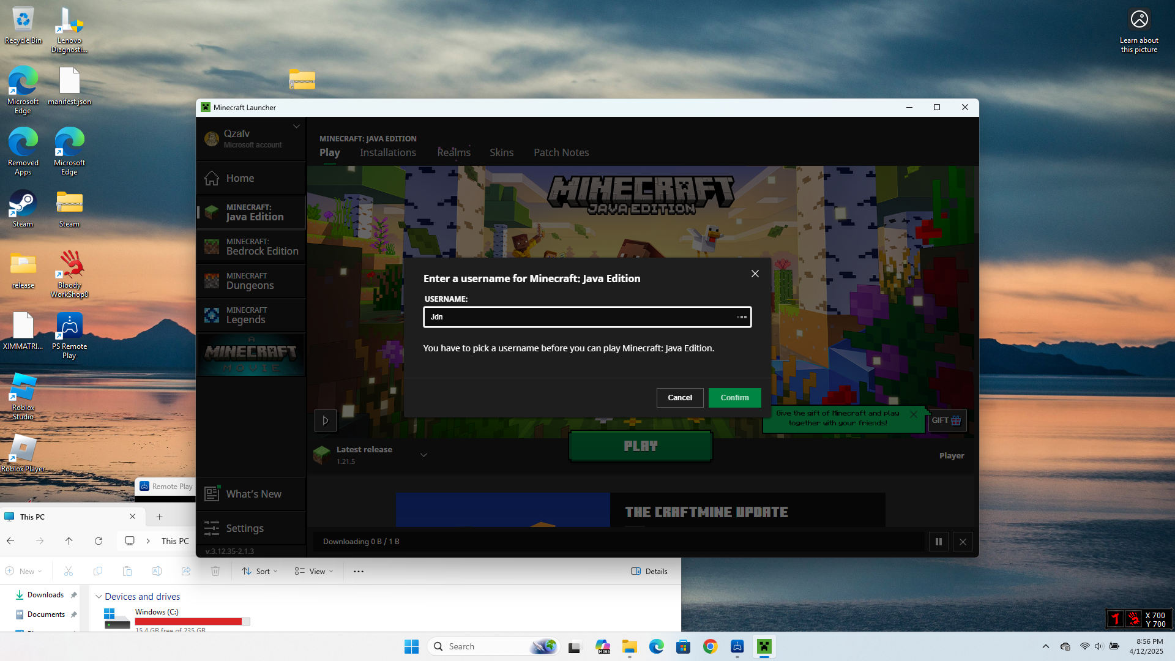Select the Steam app desktop shortcut
Screen dimensions: 1175x661
pyautogui.click(x=23, y=209)
